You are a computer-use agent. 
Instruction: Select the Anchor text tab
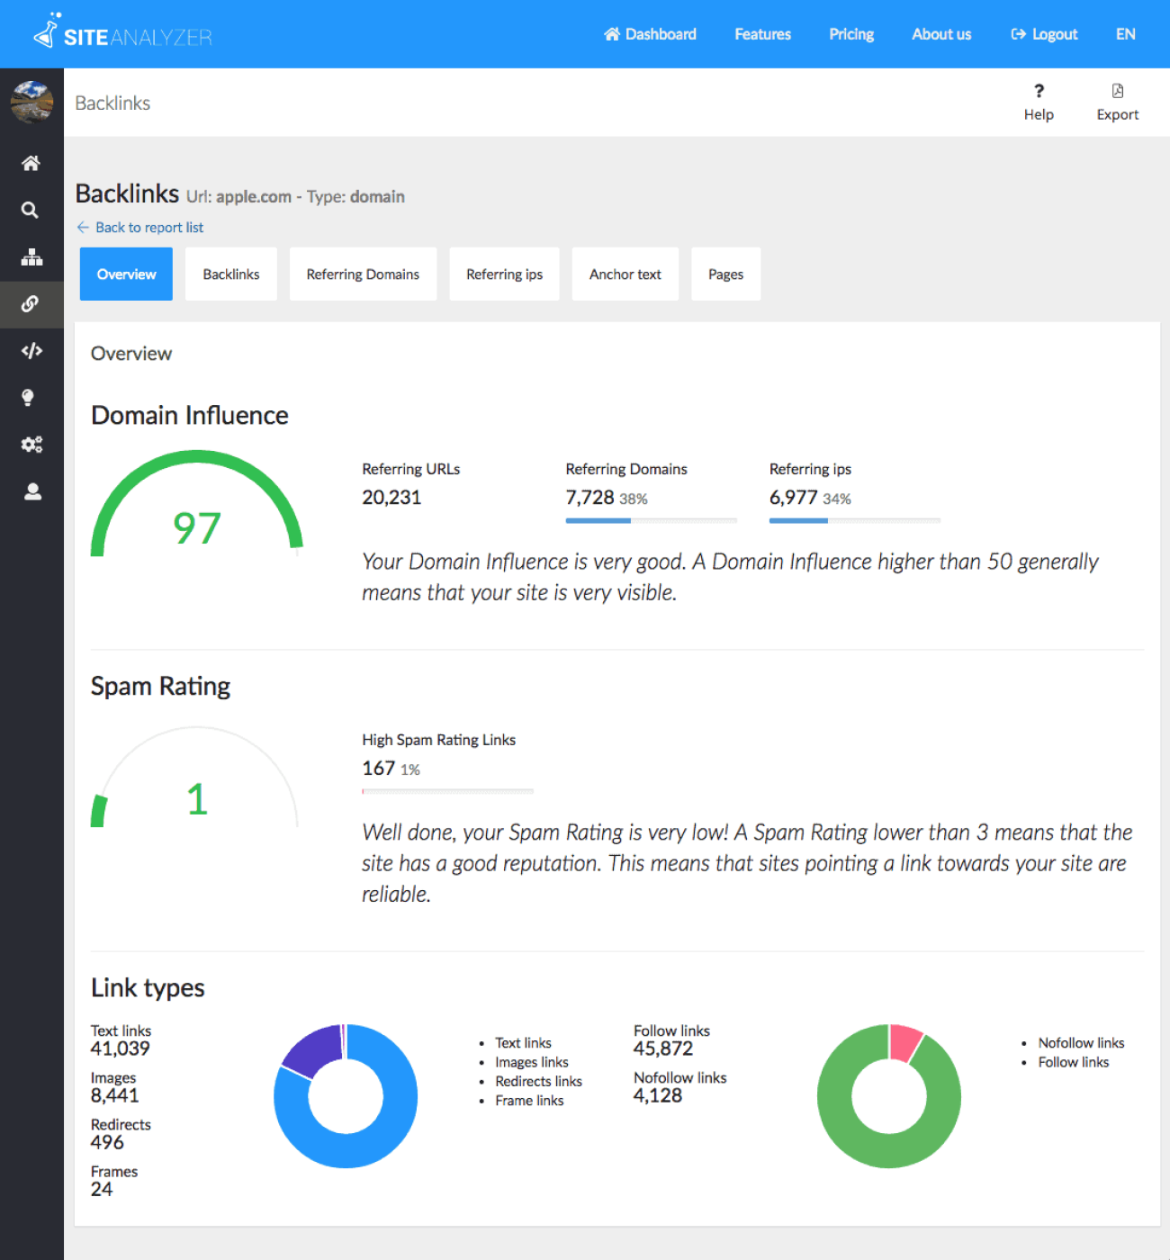tap(625, 274)
